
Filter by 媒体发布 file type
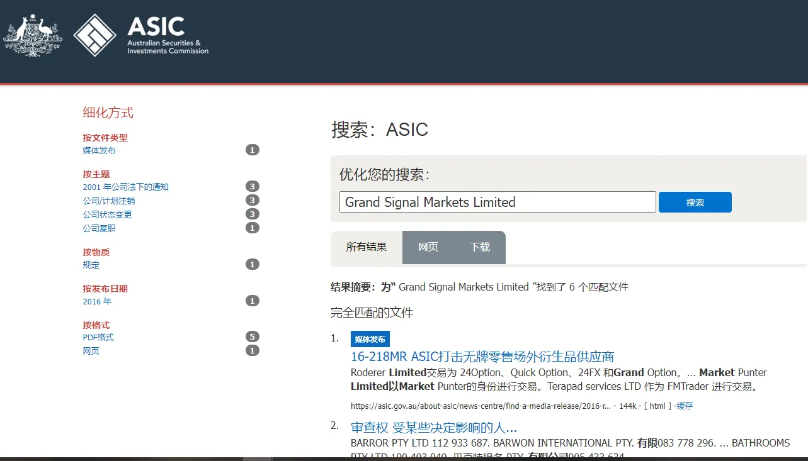tap(99, 150)
